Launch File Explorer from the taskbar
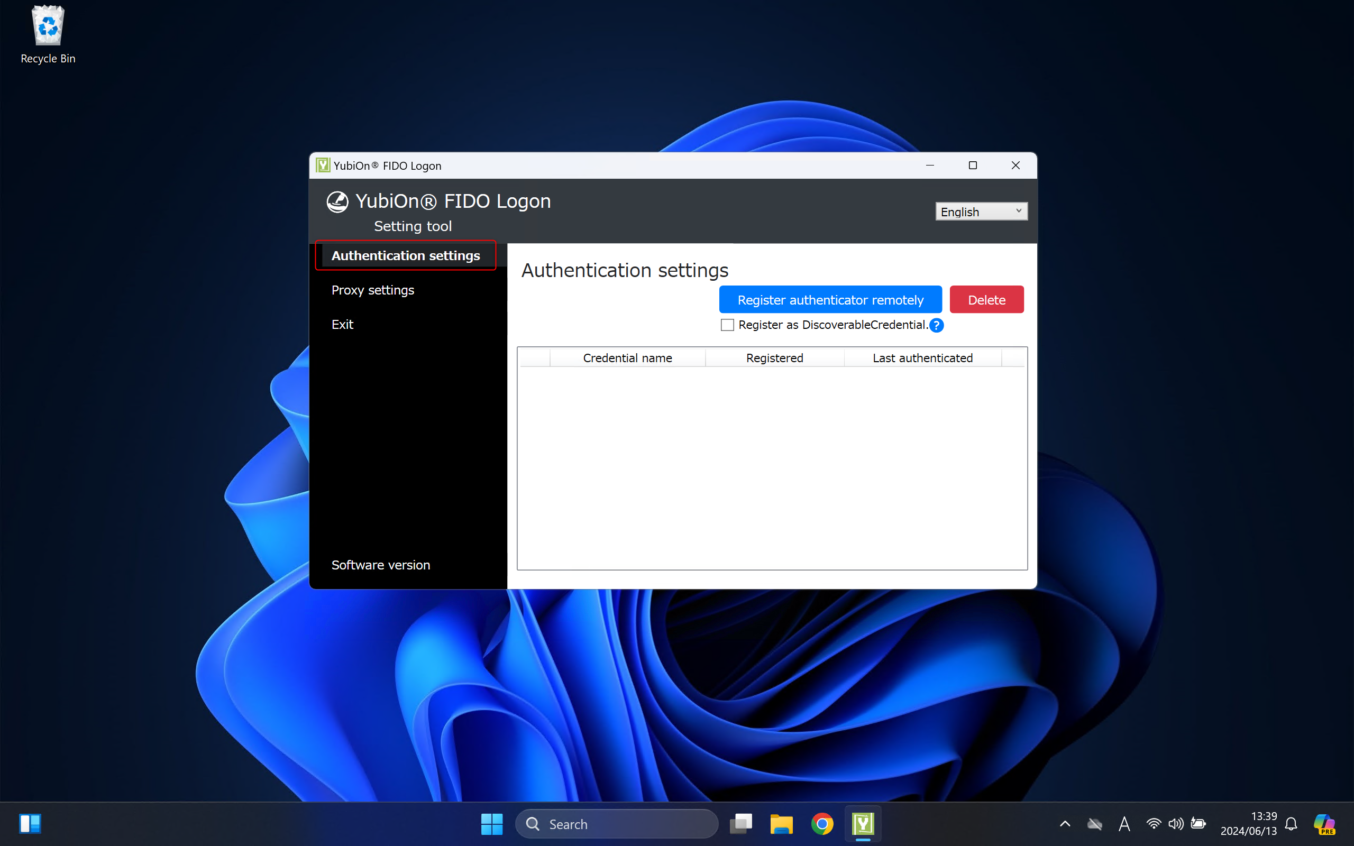1354x846 pixels. click(x=781, y=824)
